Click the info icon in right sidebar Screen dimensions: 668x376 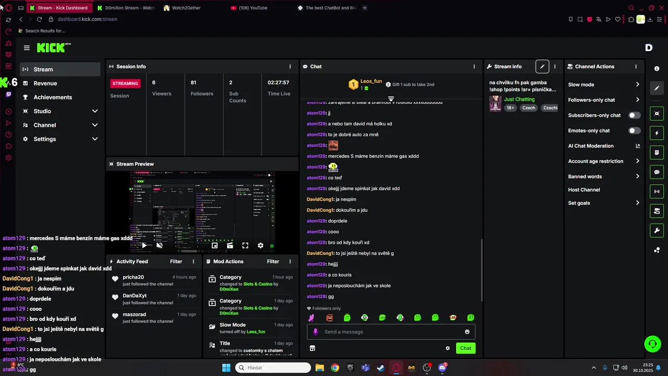(657, 69)
